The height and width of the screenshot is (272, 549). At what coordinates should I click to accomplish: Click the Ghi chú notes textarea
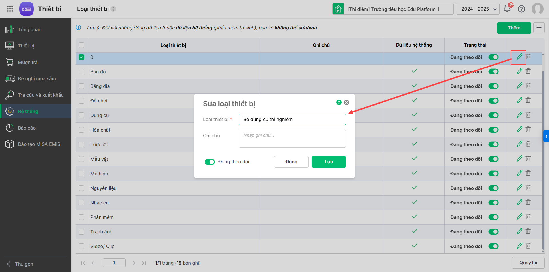pos(292,138)
